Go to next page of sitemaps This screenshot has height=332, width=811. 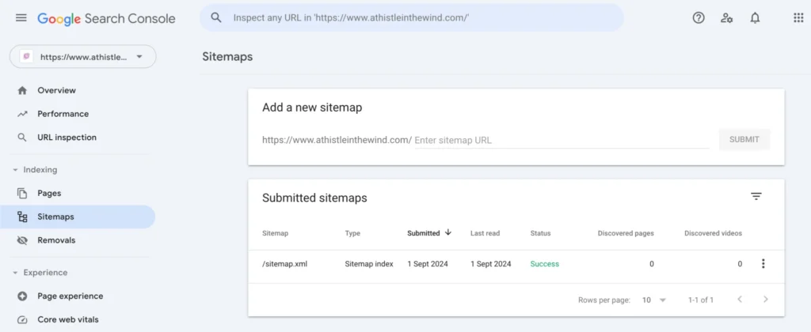765,300
